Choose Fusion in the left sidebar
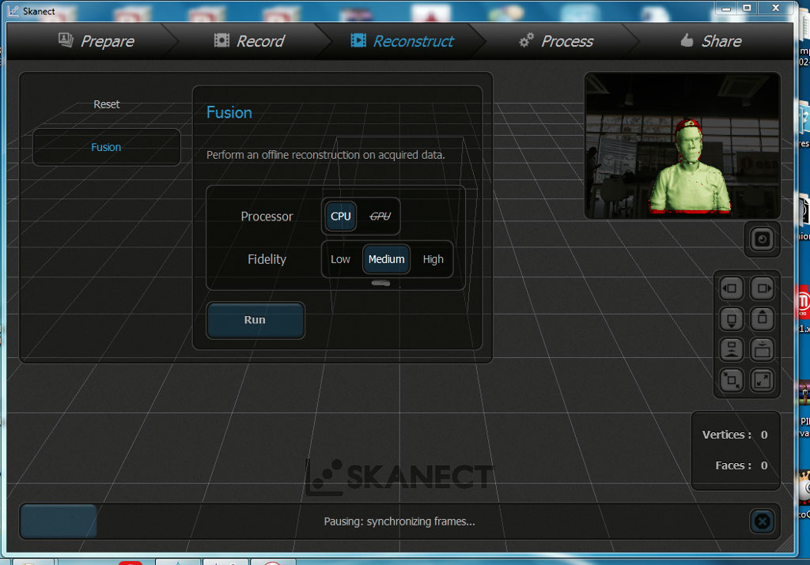This screenshot has height=565, width=810. coord(107,147)
